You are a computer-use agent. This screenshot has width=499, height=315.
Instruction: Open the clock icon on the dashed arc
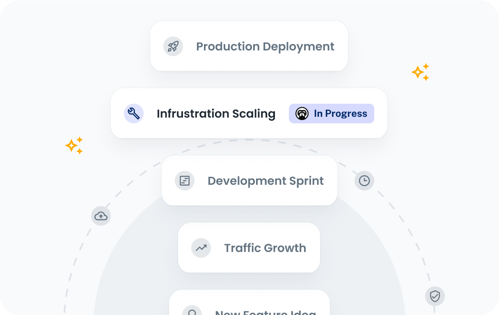pos(364,181)
